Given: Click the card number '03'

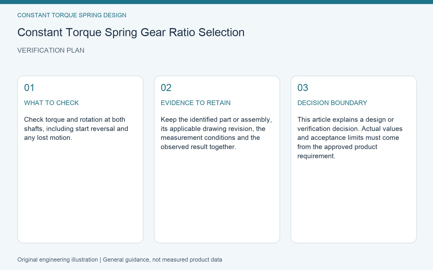Looking at the screenshot, I should [303, 88].
